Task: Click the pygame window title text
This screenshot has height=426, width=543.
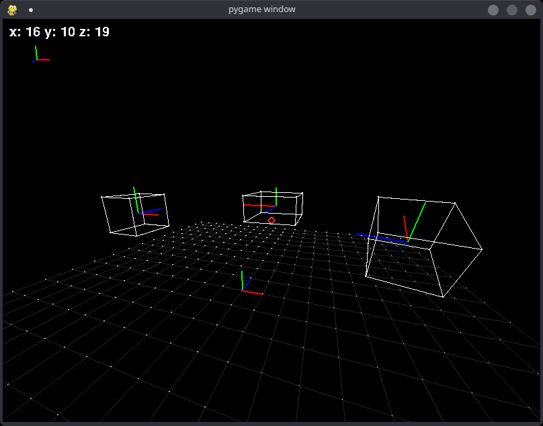Action: click(262, 9)
